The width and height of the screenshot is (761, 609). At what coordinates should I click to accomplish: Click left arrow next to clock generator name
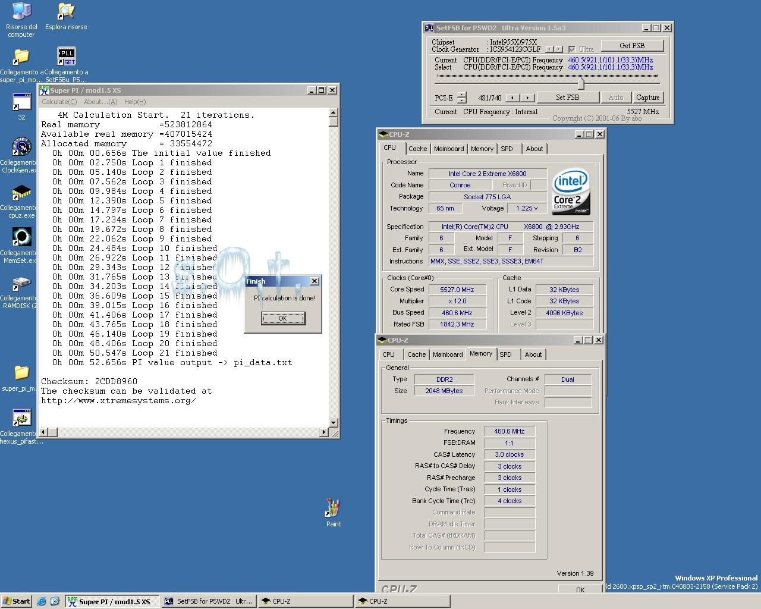[x=549, y=49]
